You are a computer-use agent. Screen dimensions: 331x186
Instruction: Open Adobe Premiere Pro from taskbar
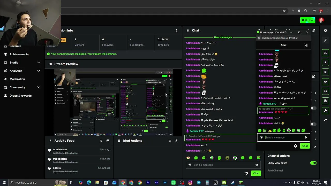(x=148, y=183)
